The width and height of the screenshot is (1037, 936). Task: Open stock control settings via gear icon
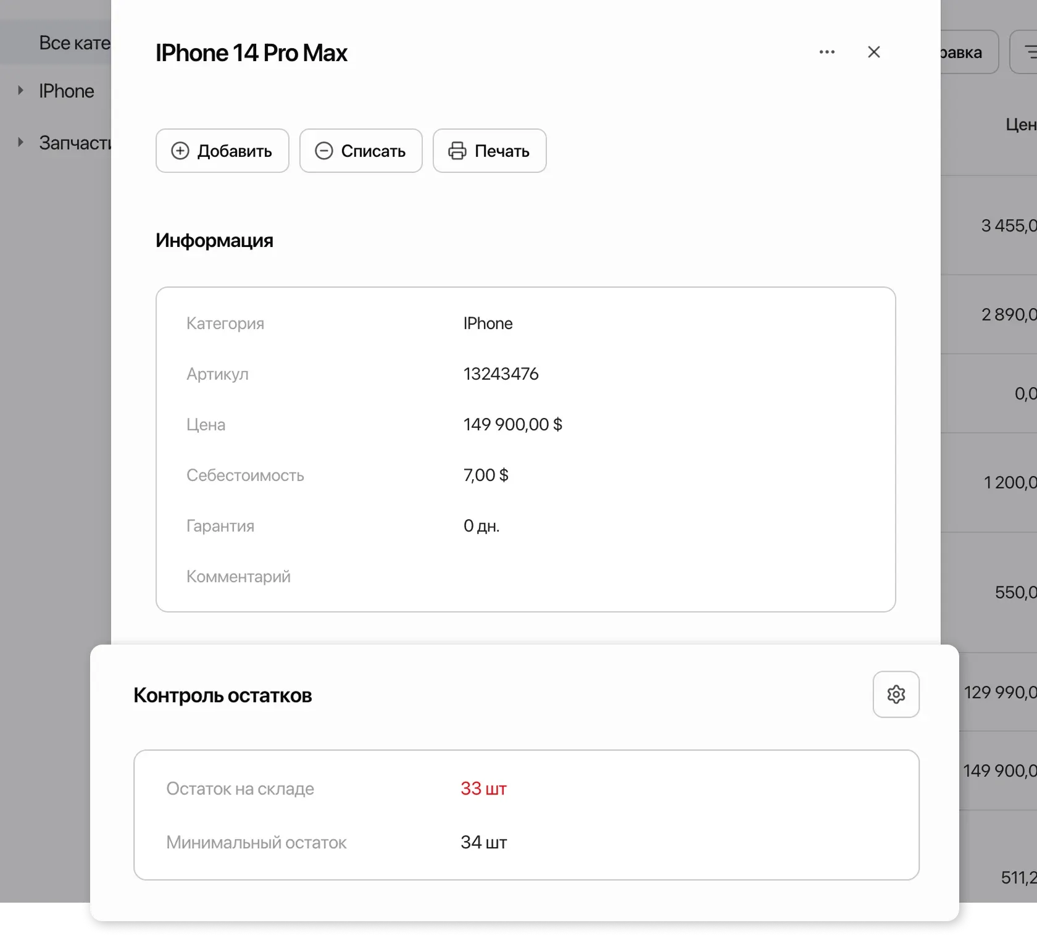(896, 694)
